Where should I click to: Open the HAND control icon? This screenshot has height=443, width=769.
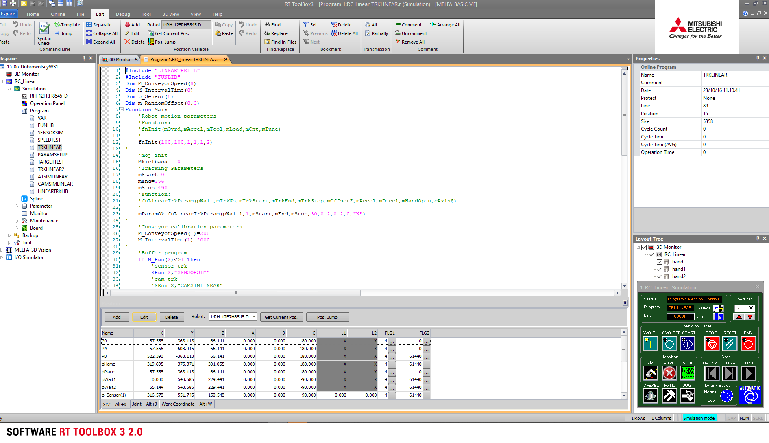point(669,395)
